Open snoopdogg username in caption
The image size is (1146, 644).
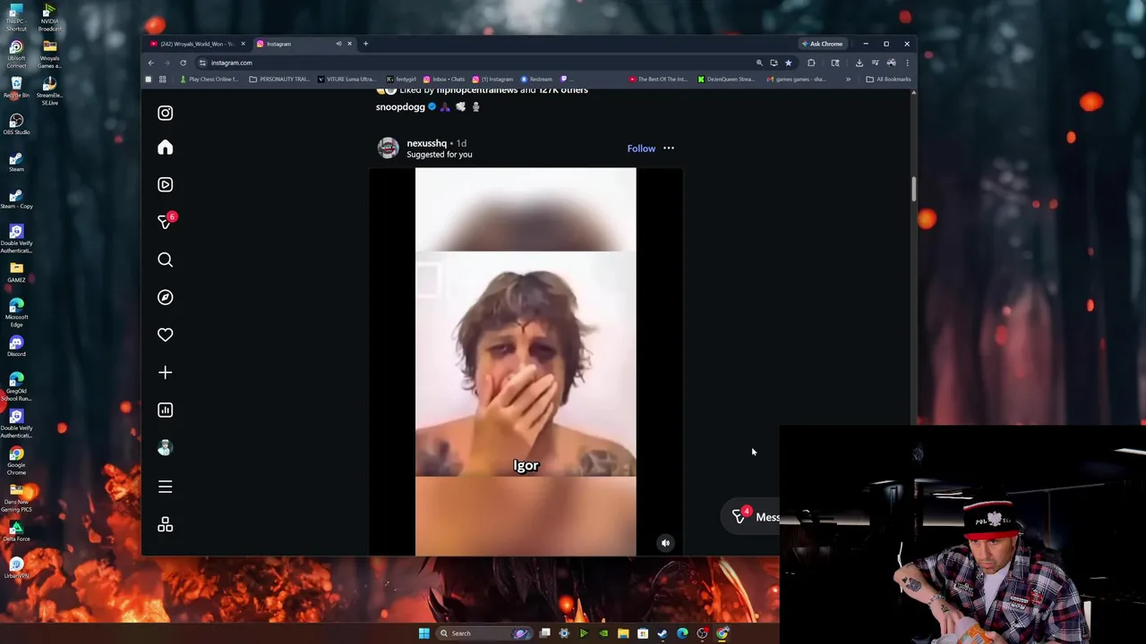[x=400, y=106]
